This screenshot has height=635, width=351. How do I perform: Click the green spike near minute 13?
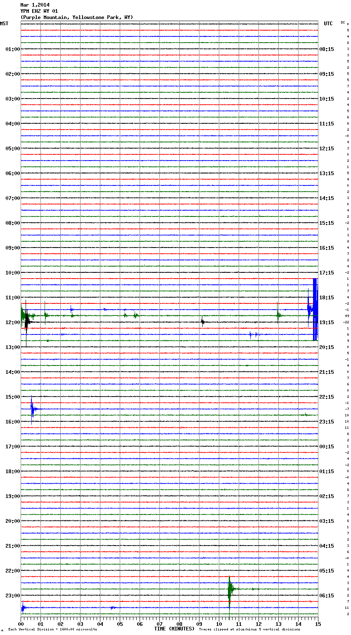click(278, 315)
